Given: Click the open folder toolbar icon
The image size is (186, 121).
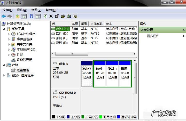Looking at the screenshot, I should (63, 16).
